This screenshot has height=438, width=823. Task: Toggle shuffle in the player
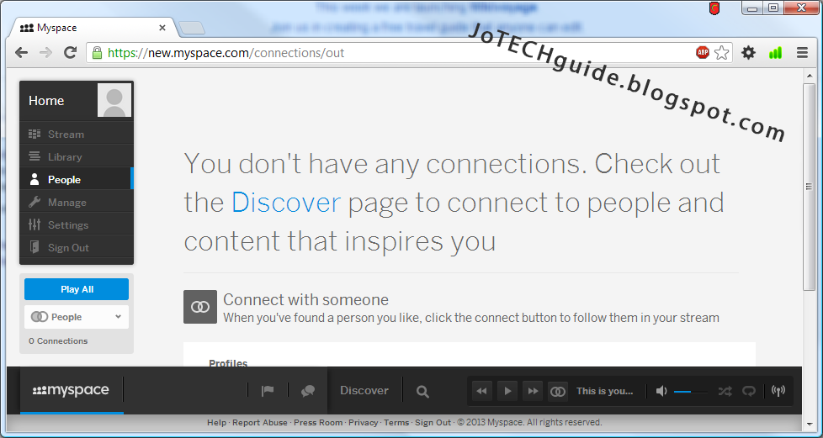pyautogui.click(x=725, y=391)
